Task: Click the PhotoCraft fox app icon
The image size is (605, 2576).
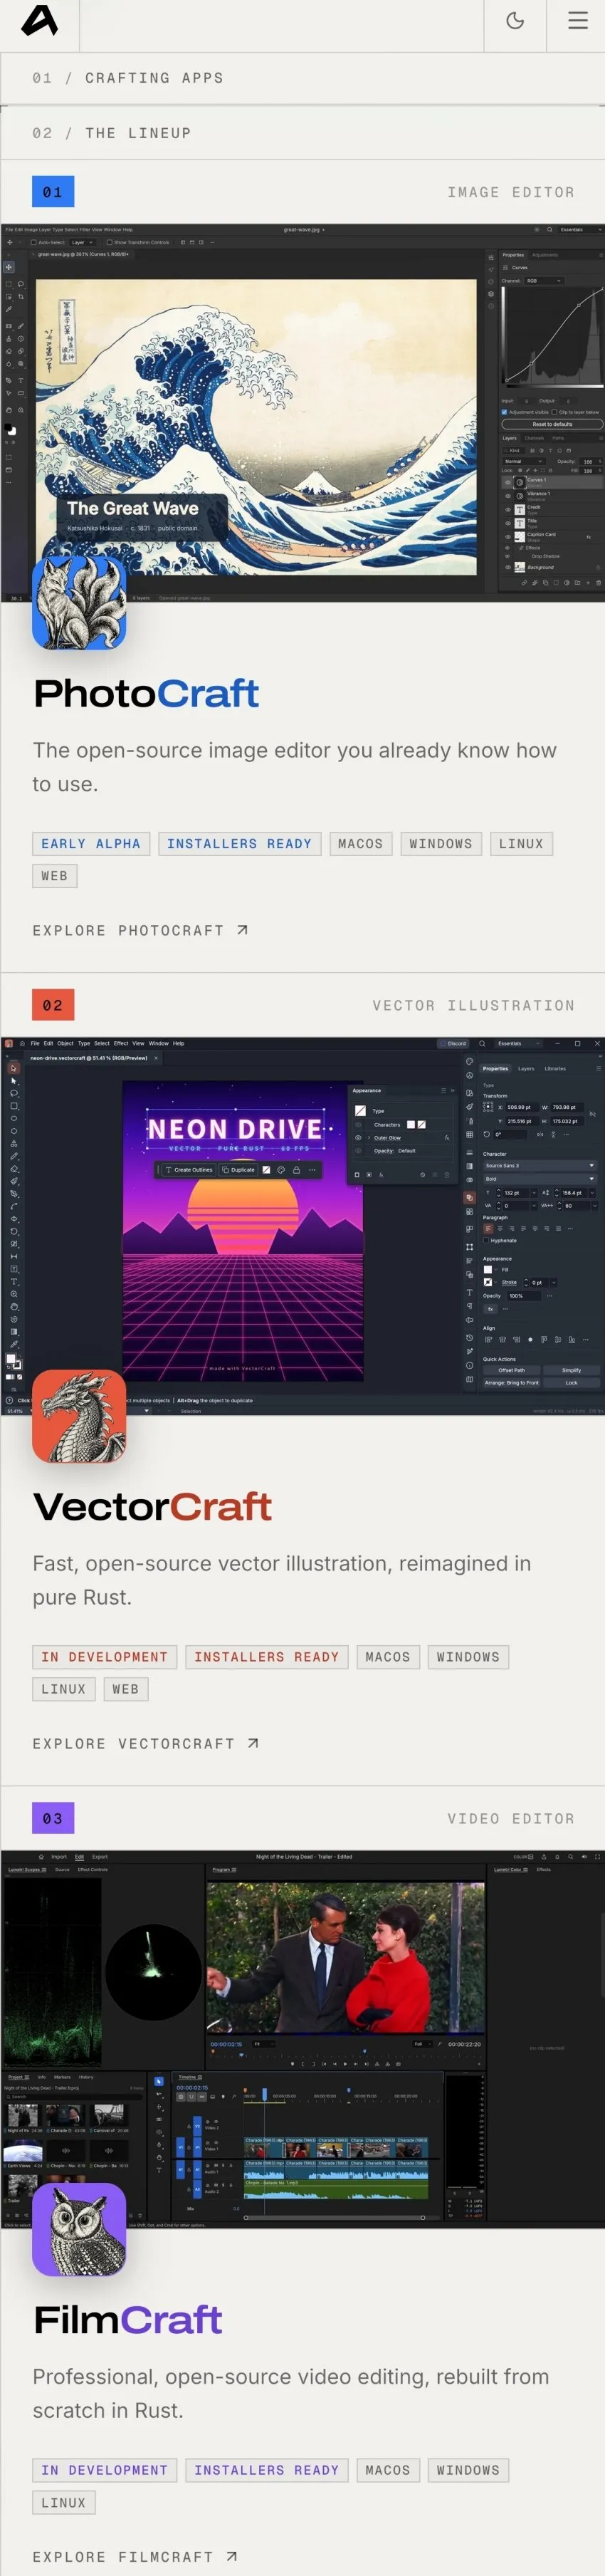Action: pyautogui.click(x=79, y=603)
